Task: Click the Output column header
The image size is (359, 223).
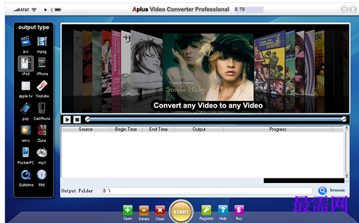Action: click(x=199, y=129)
